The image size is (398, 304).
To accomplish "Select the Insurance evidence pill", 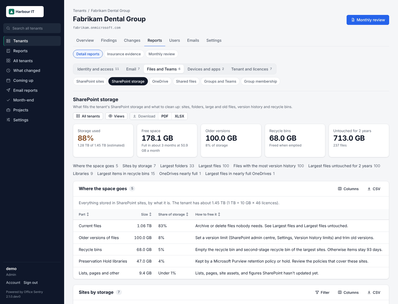I will coord(124,54).
